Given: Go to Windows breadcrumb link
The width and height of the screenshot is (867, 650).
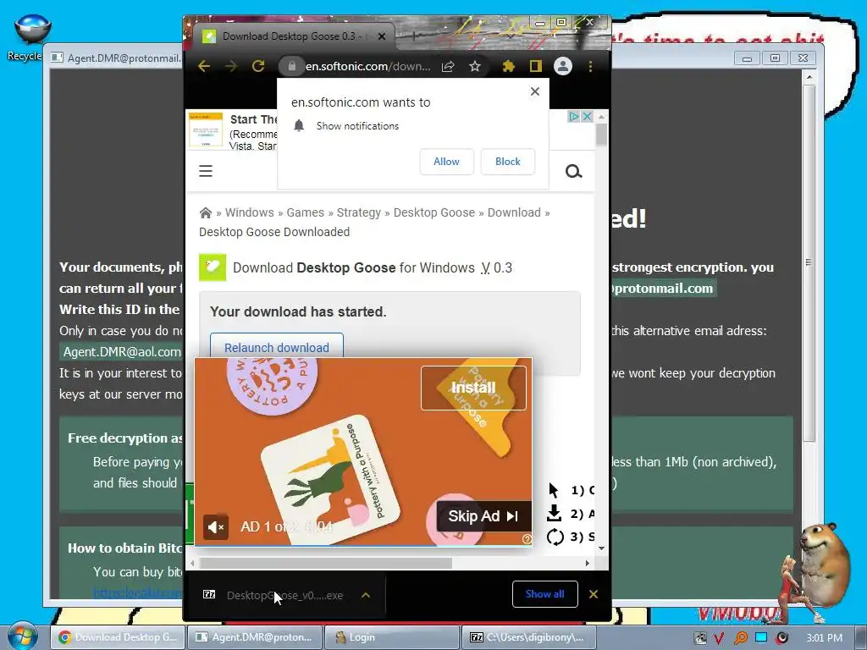Looking at the screenshot, I should coord(250,212).
